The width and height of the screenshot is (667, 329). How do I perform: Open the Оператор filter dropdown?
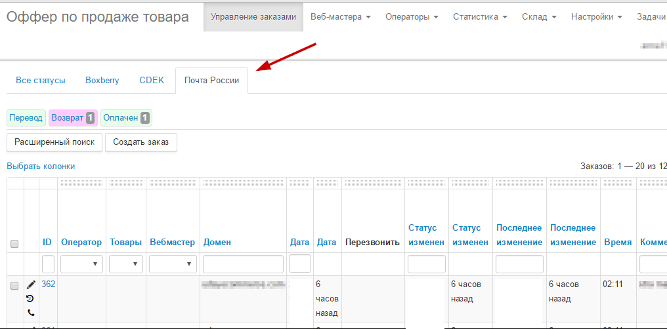81,264
